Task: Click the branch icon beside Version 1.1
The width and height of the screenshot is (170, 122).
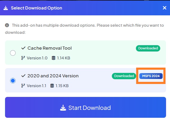Action: tap(23, 86)
